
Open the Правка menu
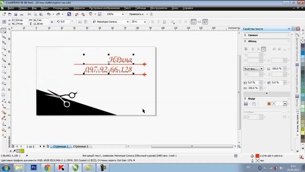(x=23, y=8)
